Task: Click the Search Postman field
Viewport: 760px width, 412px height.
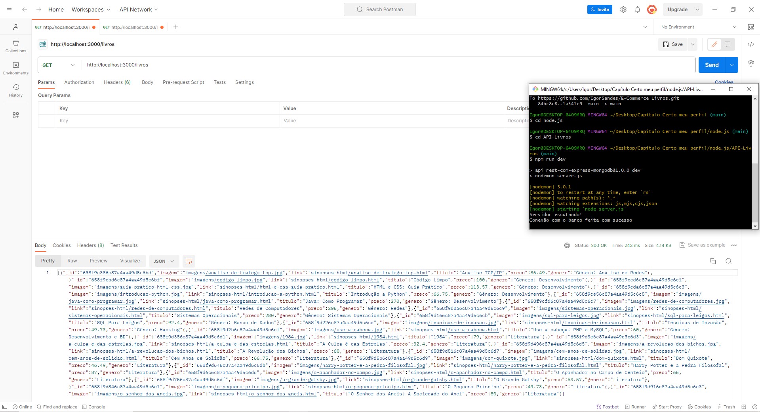Action: (380, 9)
